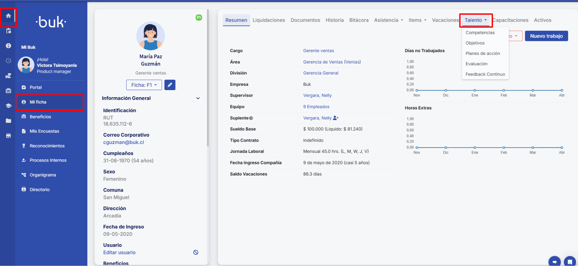578x266 pixels.
Task: Click the home icon in left rail
Action: pos(8,16)
